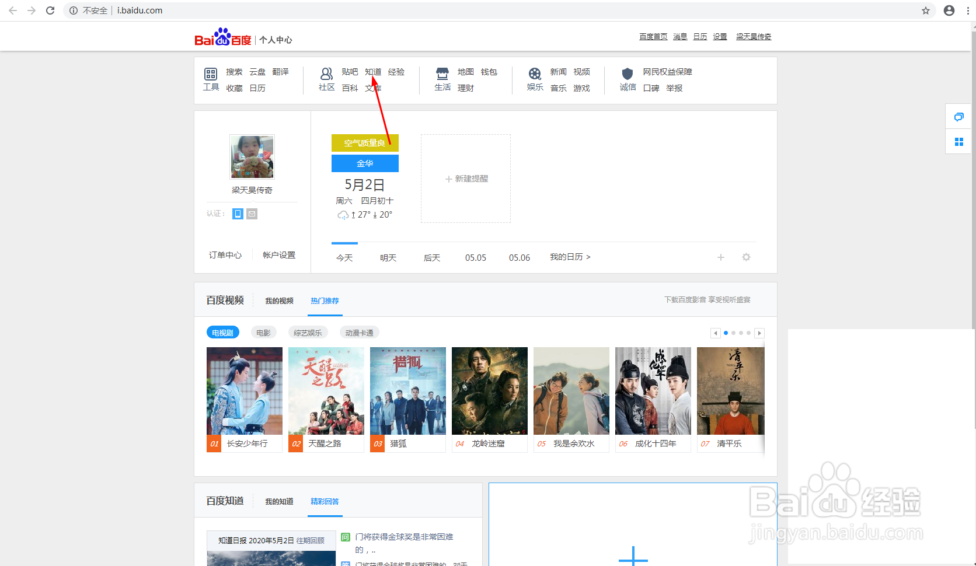Open the chat icon on the right sidebar
The image size is (976, 566).
point(958,117)
